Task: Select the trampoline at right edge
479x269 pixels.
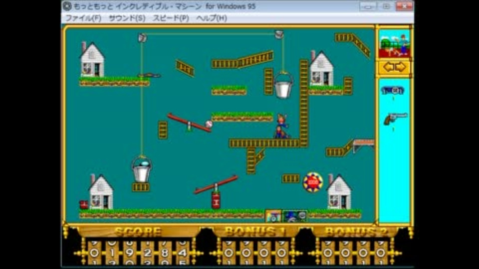Action: click(364, 146)
